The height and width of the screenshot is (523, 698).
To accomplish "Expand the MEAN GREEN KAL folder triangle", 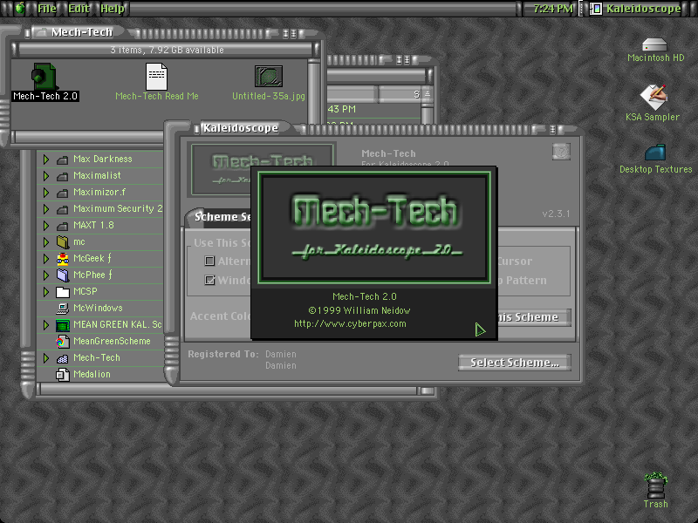I will 46,324.
